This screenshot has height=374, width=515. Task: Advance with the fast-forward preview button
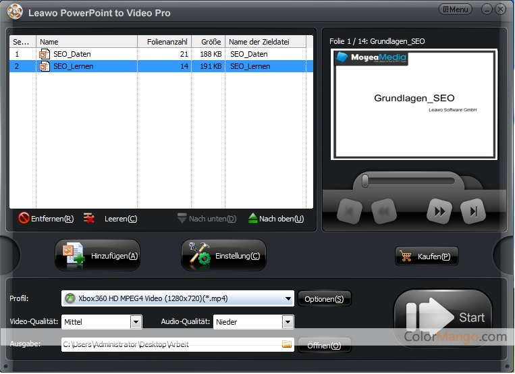click(x=439, y=211)
